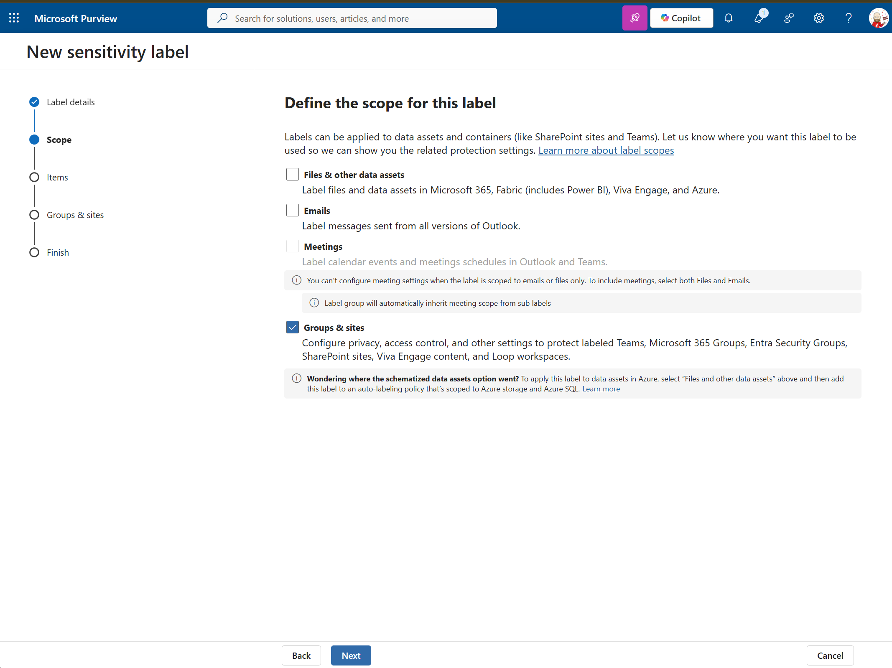The height and width of the screenshot is (668, 892).
Task: Click "Configure privacy, access control" description
Action: [575, 350]
